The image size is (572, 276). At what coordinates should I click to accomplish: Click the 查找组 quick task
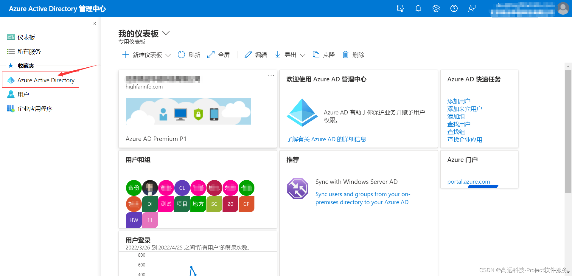(x=456, y=132)
